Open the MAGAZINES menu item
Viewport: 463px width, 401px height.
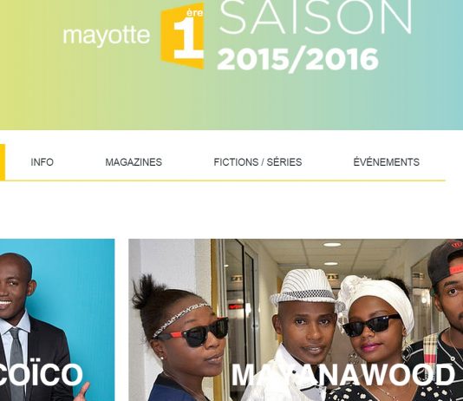(134, 162)
